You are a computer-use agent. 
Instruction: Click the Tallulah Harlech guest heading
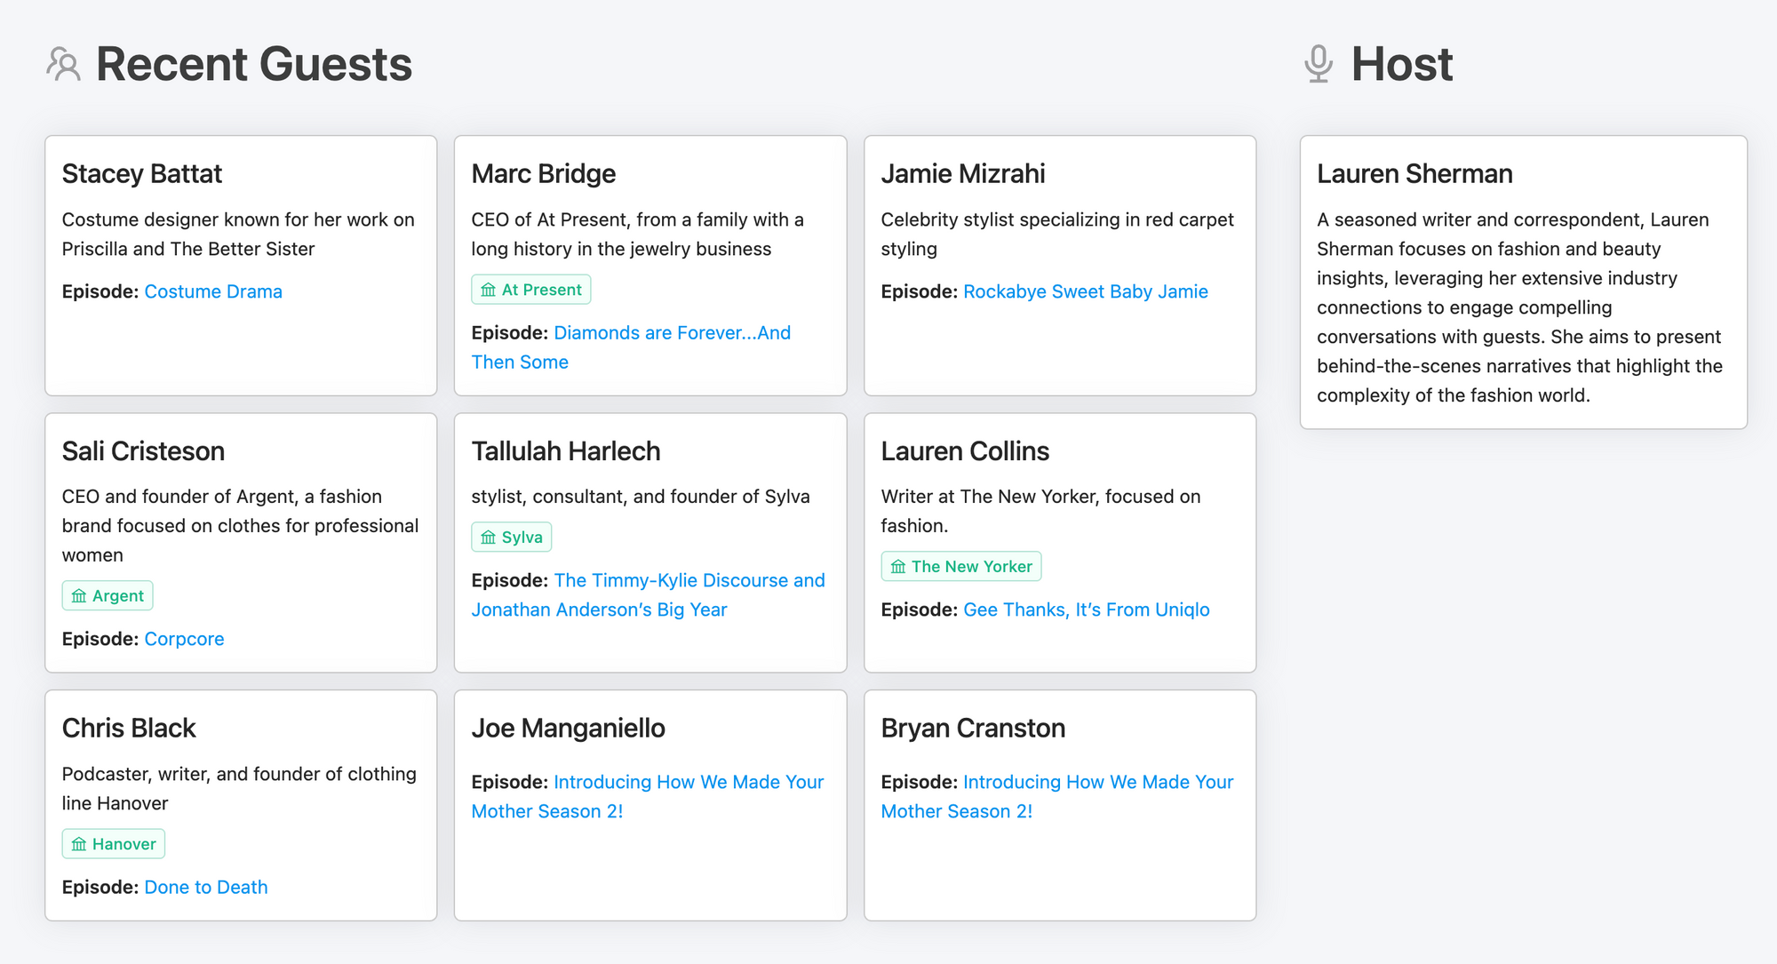tap(565, 451)
